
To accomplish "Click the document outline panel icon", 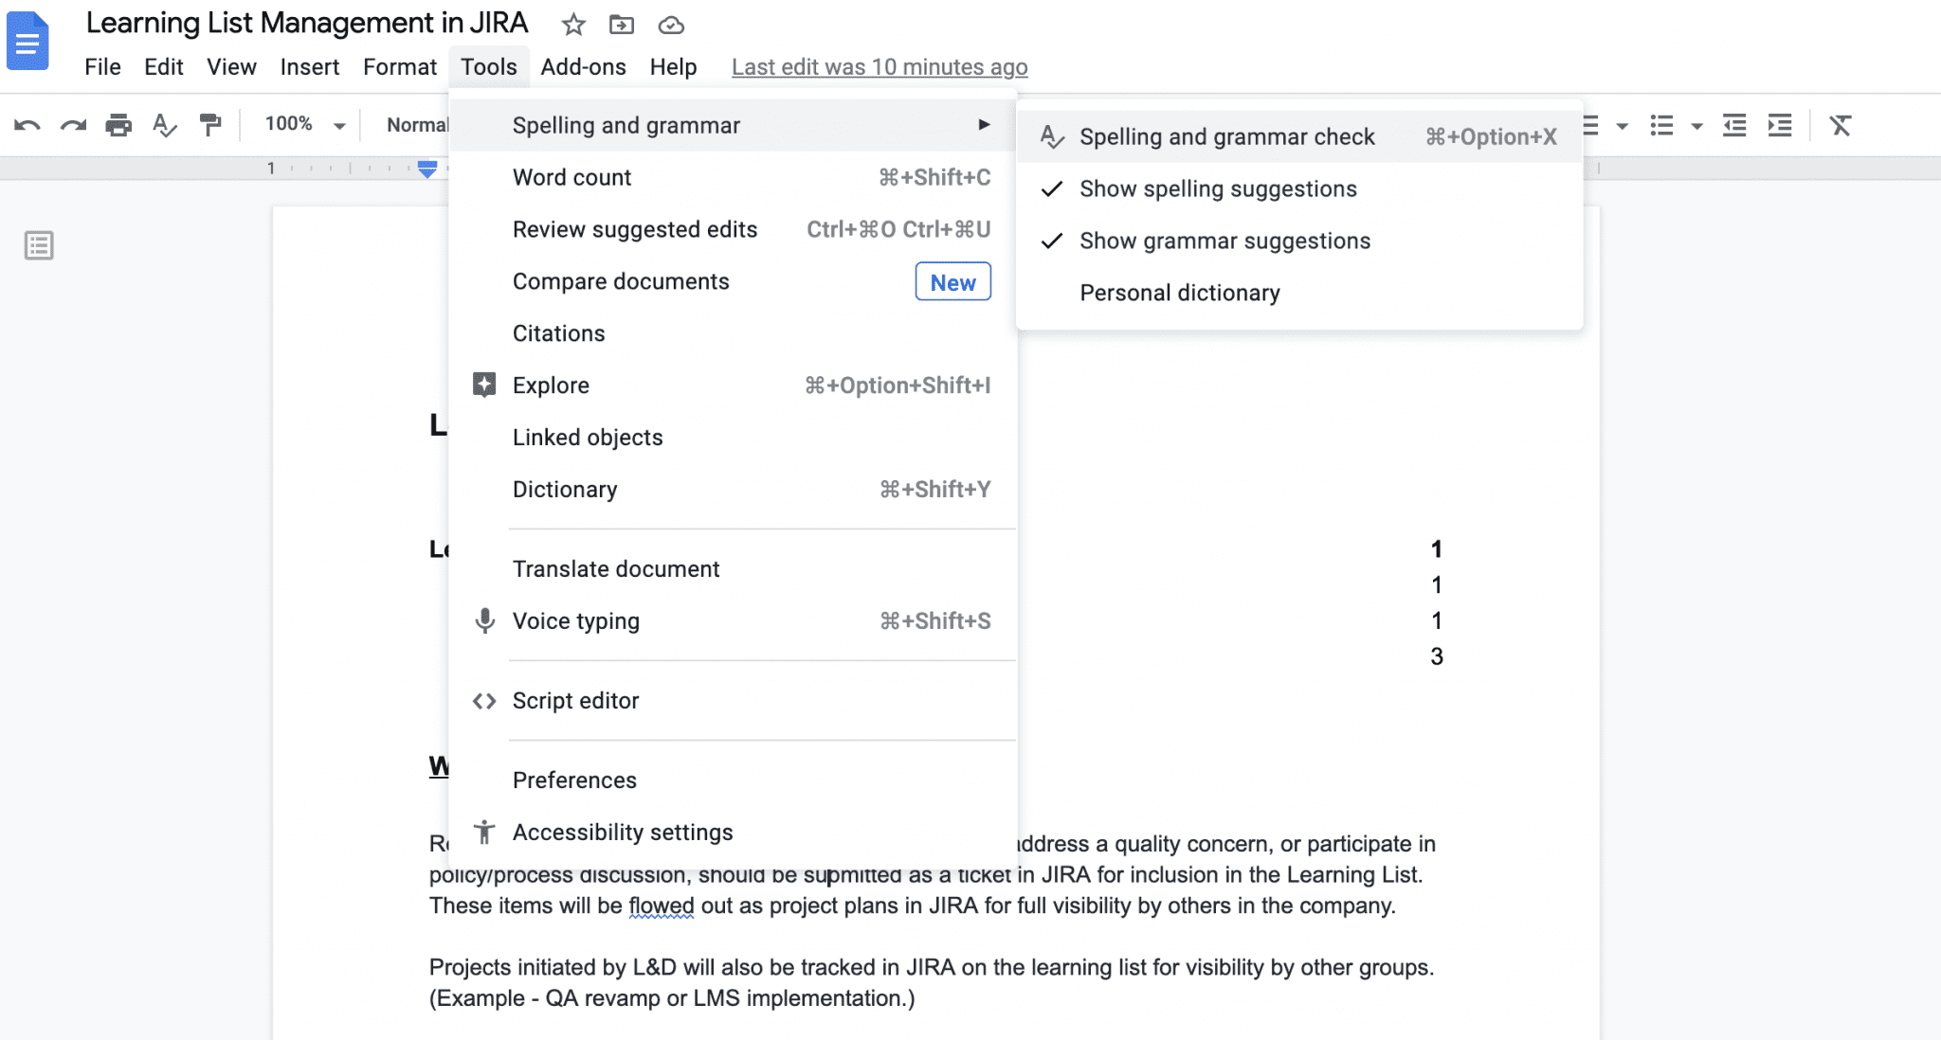I will tap(39, 246).
